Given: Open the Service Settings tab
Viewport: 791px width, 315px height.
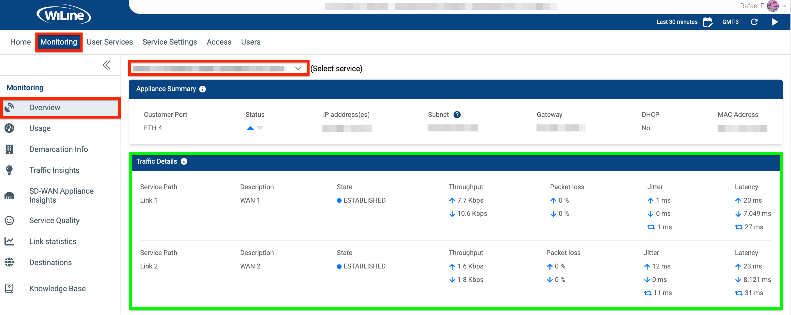Looking at the screenshot, I should pos(169,42).
